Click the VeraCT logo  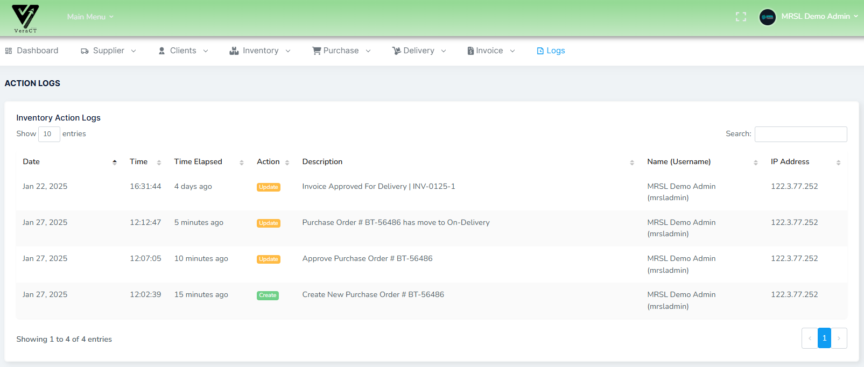[25, 18]
